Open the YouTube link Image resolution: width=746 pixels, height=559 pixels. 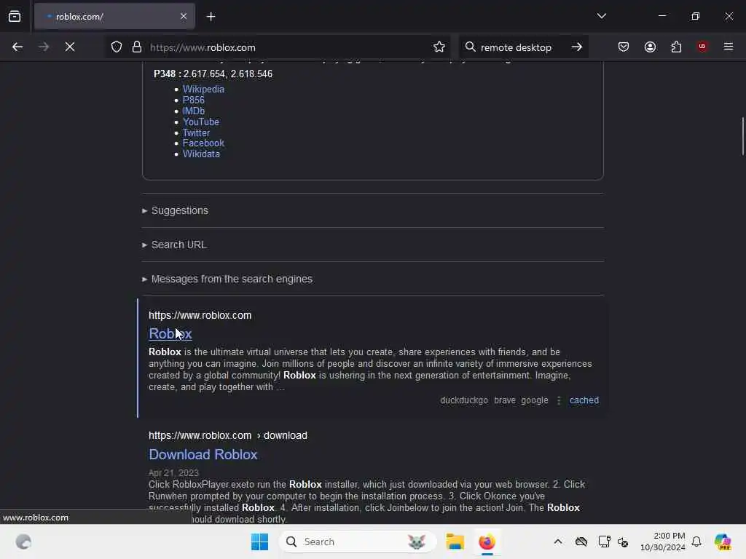coord(201,122)
